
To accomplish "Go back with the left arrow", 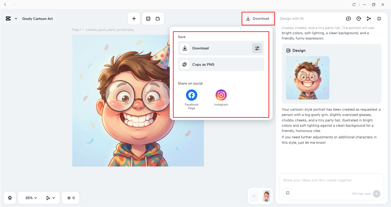I will [5, 5].
